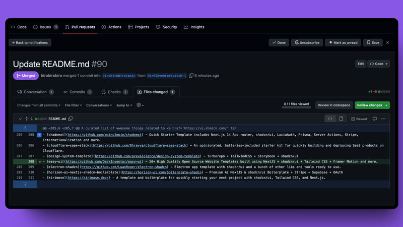Open the Projects tab
Screen dimensions: 403x227
click(139, 27)
